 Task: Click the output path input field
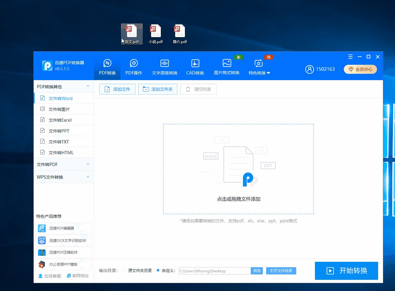(x=215, y=271)
